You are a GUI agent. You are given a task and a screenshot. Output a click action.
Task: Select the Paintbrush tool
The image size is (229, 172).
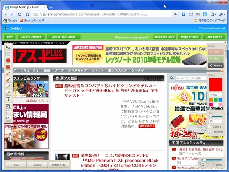click(8, 86)
